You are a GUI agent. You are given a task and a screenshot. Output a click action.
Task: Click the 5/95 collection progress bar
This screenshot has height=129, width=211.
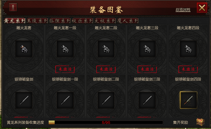[x=106, y=122]
